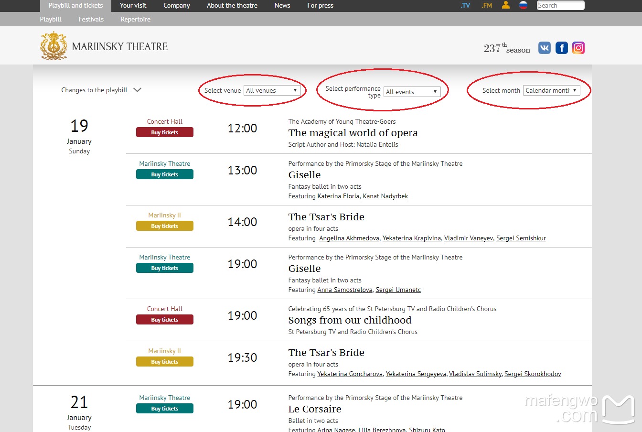
Task: Open About the theatre menu
Action: (x=232, y=6)
